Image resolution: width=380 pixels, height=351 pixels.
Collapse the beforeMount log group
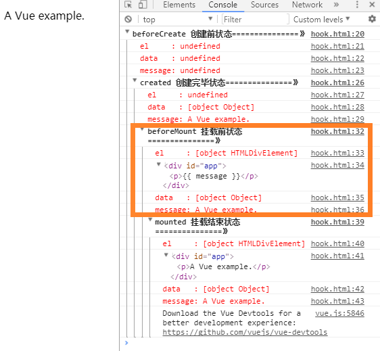tap(142, 129)
